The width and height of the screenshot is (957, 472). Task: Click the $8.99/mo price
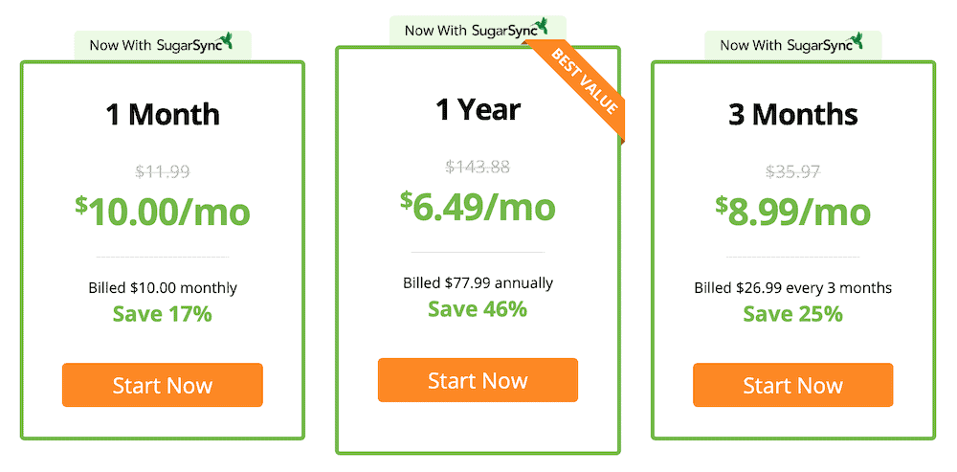(x=793, y=210)
